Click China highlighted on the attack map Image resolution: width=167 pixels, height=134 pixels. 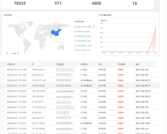tap(55, 33)
